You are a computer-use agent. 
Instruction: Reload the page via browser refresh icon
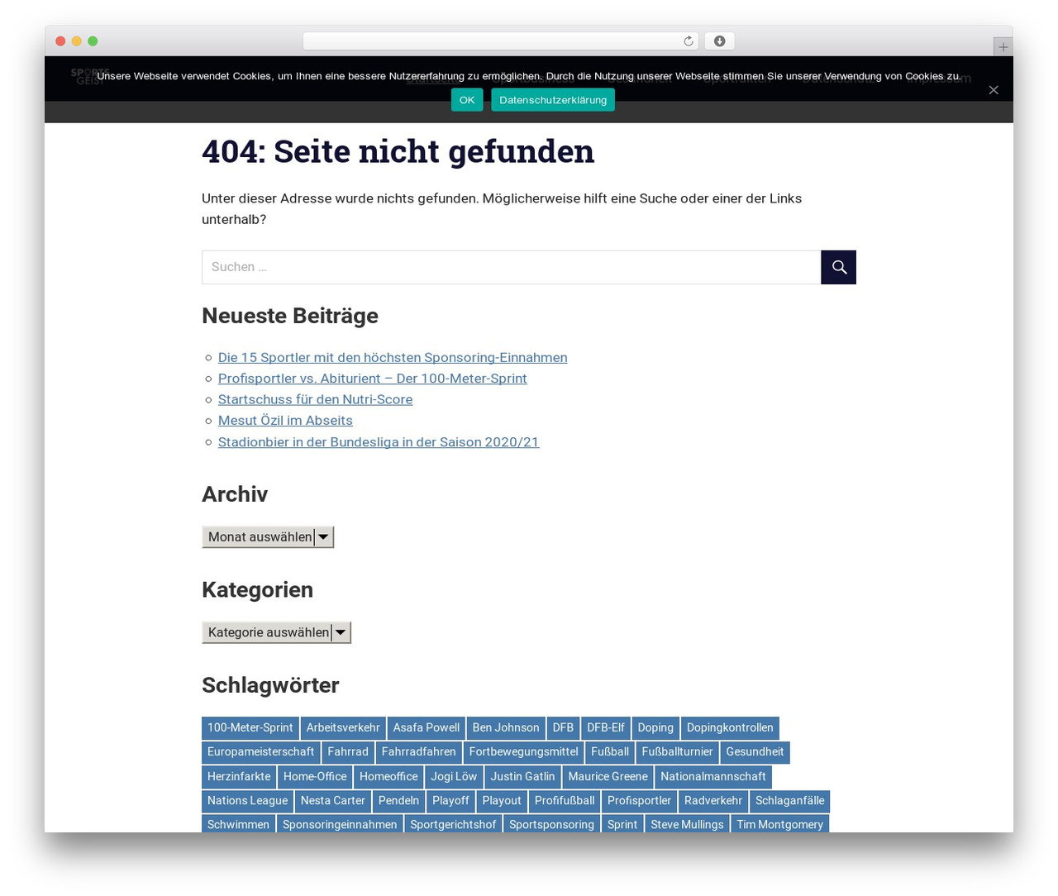pos(688,41)
